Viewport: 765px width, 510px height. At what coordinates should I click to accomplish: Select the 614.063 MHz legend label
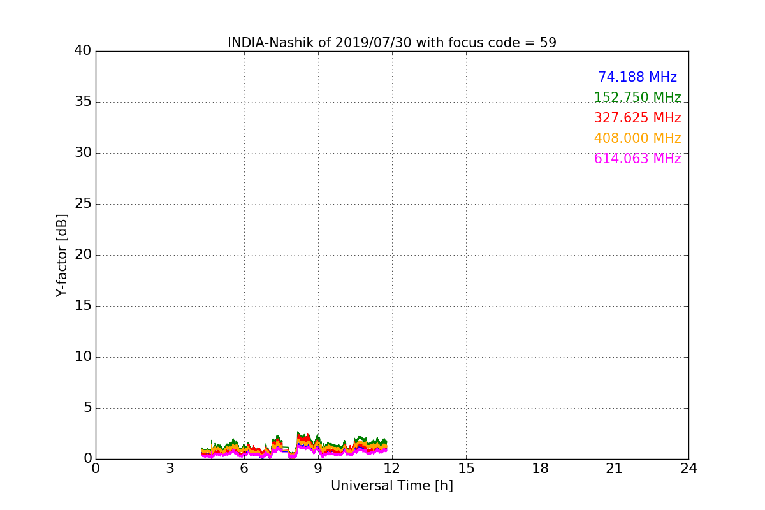pyautogui.click(x=637, y=159)
